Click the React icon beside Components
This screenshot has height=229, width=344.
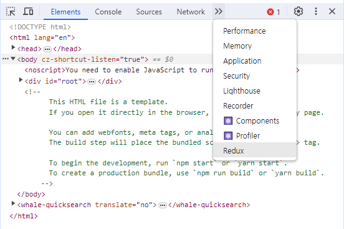click(x=228, y=121)
